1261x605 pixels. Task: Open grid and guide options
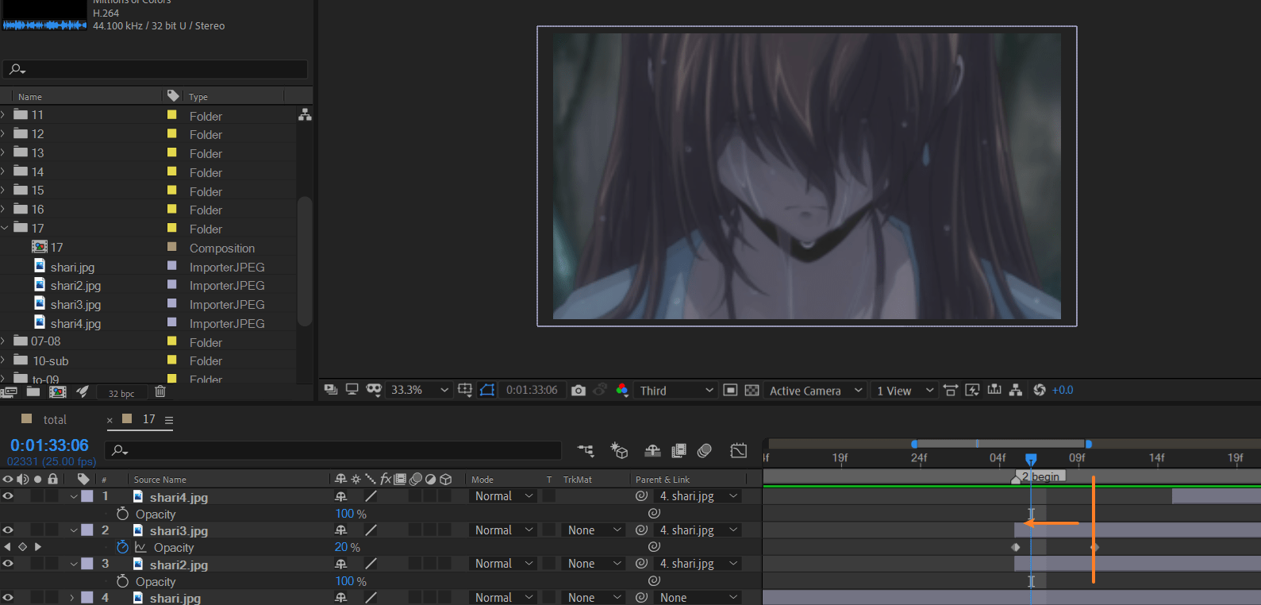(x=465, y=390)
